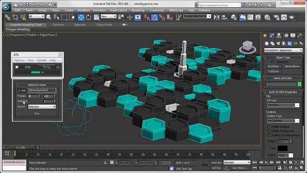The height and width of the screenshot is (173, 307).
Task: Open the ATK Options menu
Action: point(19,60)
